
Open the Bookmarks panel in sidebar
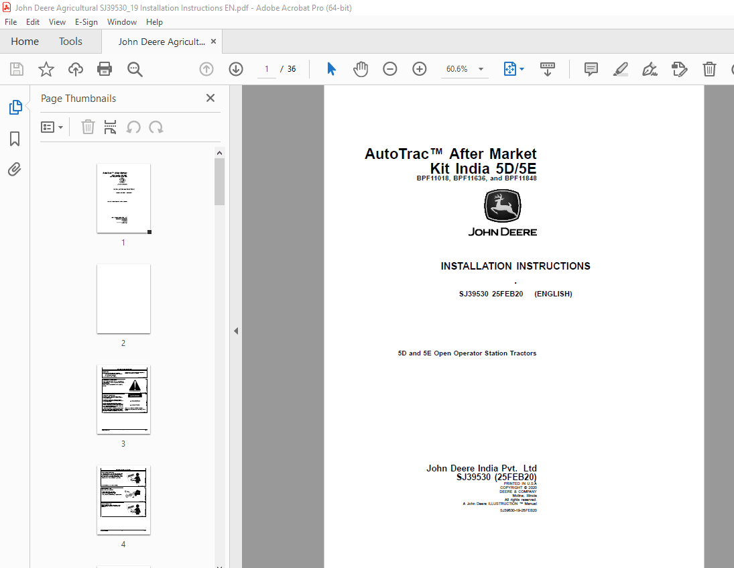coord(15,139)
